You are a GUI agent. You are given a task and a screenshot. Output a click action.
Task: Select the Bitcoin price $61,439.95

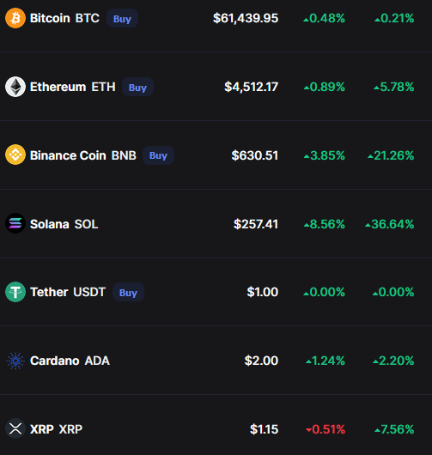246,18
